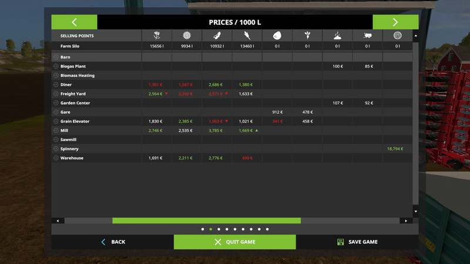470x264 pixels.
Task: Click the manure heap icon
Action: pyautogui.click(x=337, y=36)
